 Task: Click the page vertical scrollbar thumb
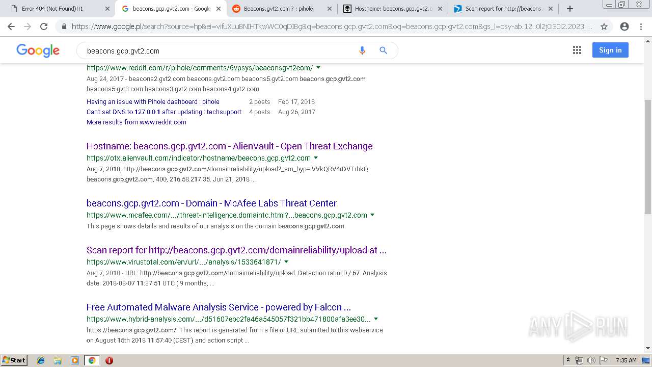[647, 157]
